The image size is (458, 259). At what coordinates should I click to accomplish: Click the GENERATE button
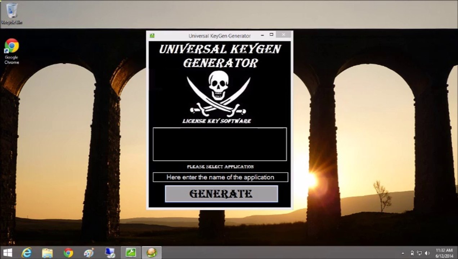point(221,194)
